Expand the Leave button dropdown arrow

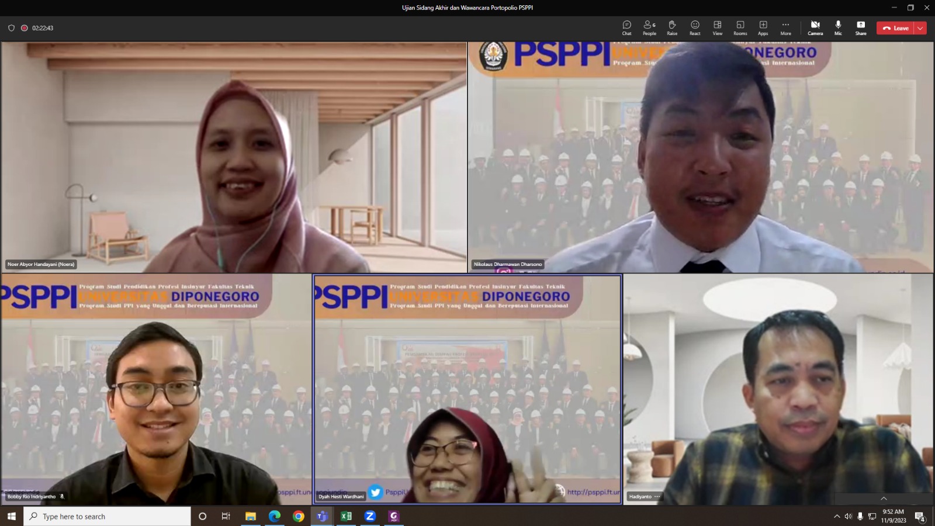tap(921, 28)
